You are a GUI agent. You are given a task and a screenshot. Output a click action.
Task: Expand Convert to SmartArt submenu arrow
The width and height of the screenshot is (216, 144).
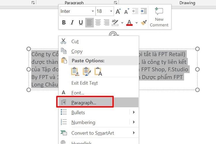[x=134, y=133]
